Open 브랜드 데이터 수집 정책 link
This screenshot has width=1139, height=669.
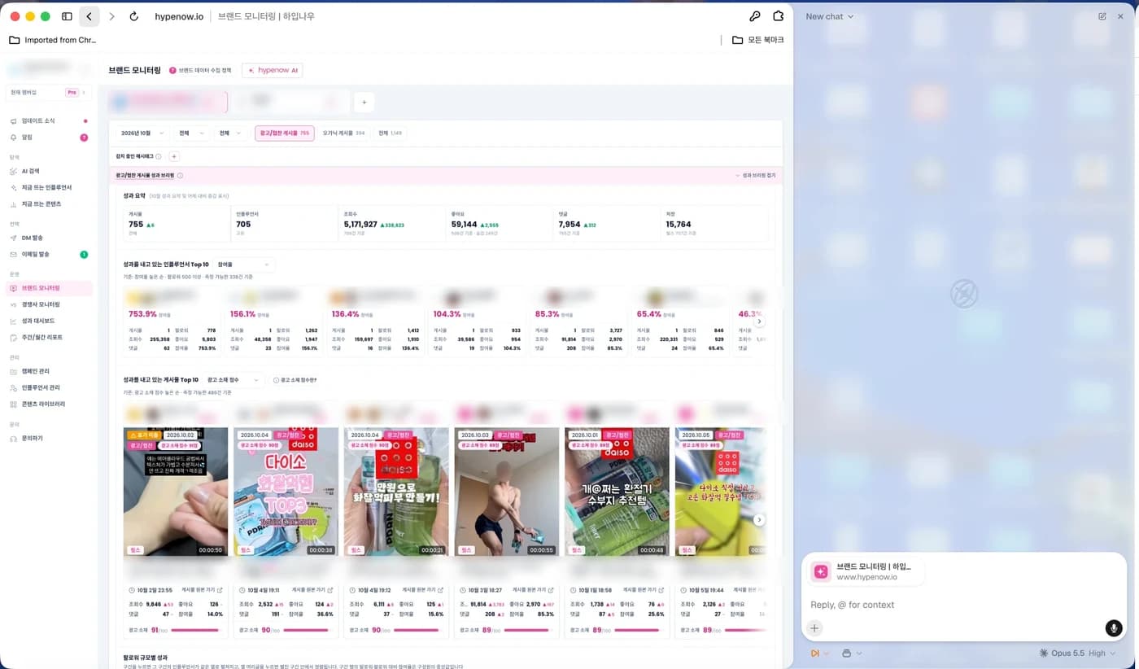(x=200, y=71)
